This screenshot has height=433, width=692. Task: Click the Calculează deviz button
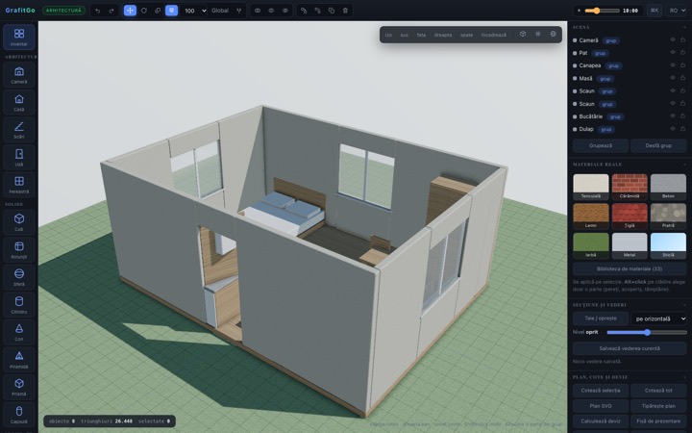point(601,421)
